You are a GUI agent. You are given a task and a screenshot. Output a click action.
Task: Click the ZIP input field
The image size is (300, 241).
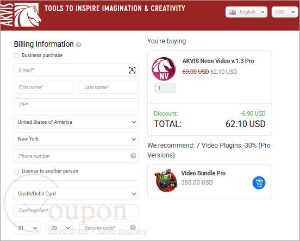pos(76,105)
